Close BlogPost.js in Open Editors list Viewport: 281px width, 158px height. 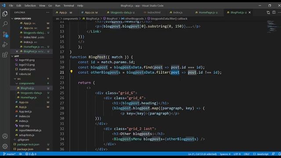click(17, 51)
